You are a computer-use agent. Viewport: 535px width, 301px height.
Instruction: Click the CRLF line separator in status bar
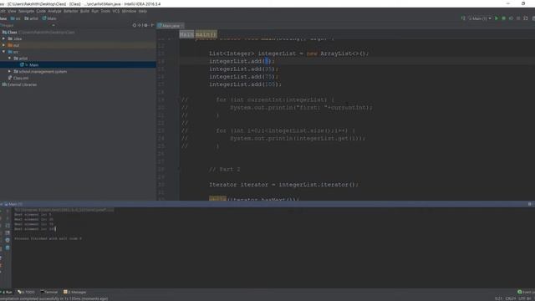(x=511, y=298)
